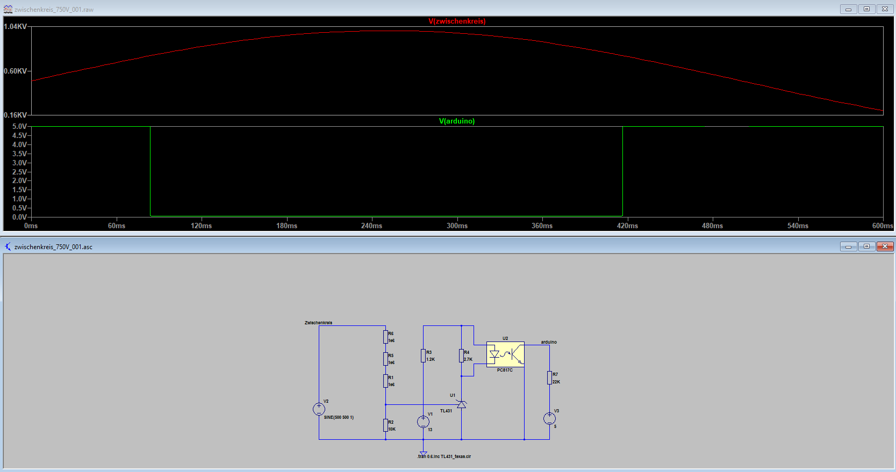Click the 0.0V axis label in arduino plot
Viewport: 896px width, 472px height.
[x=19, y=217]
